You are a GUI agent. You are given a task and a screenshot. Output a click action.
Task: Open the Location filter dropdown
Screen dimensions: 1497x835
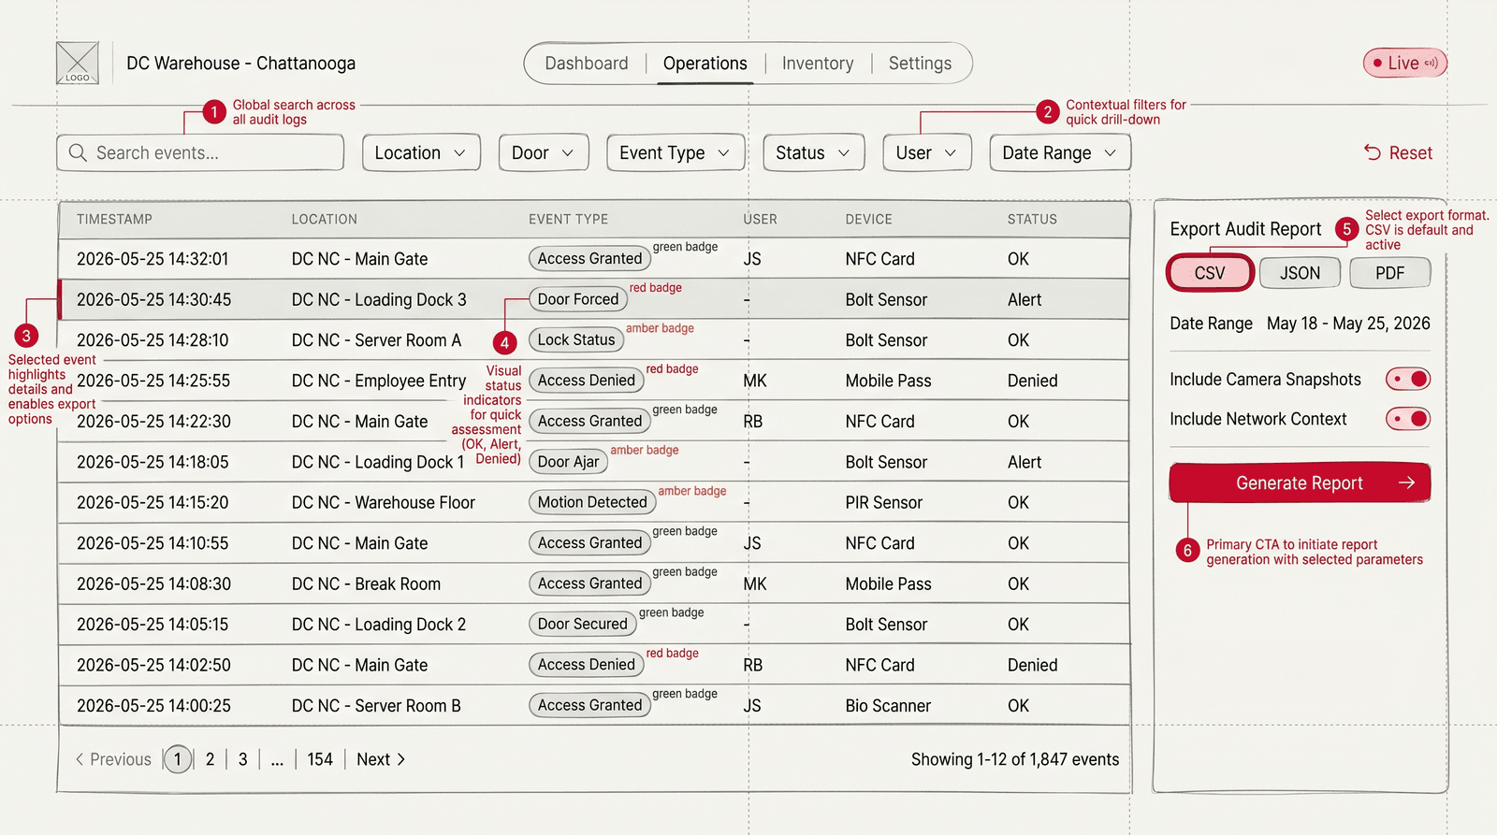421,152
